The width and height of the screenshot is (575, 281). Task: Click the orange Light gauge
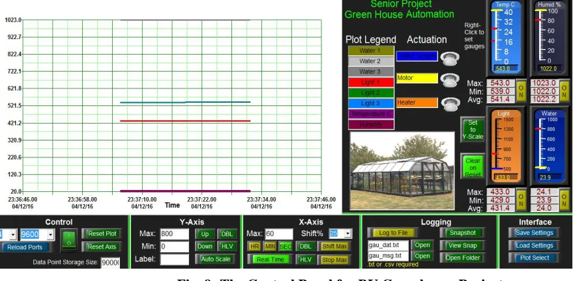506,146
